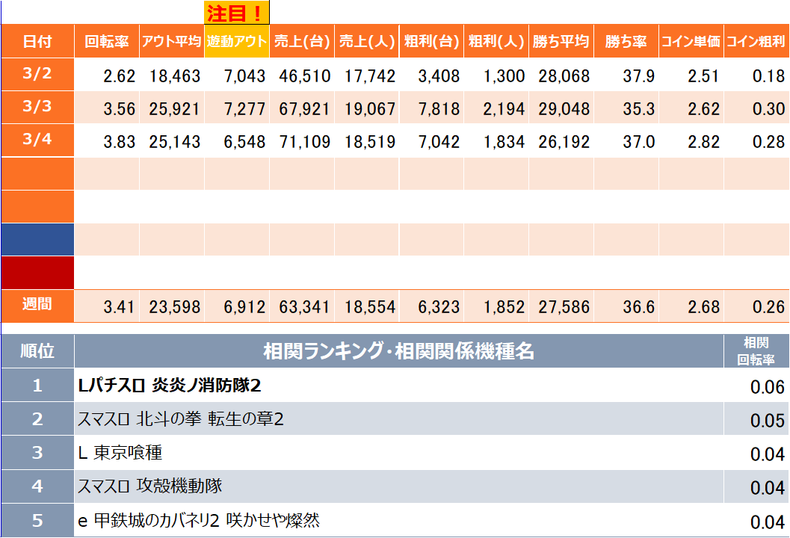Select the 相関ランキング・相関関係機種名 header
The width and height of the screenshot is (790, 538).
click(398, 351)
